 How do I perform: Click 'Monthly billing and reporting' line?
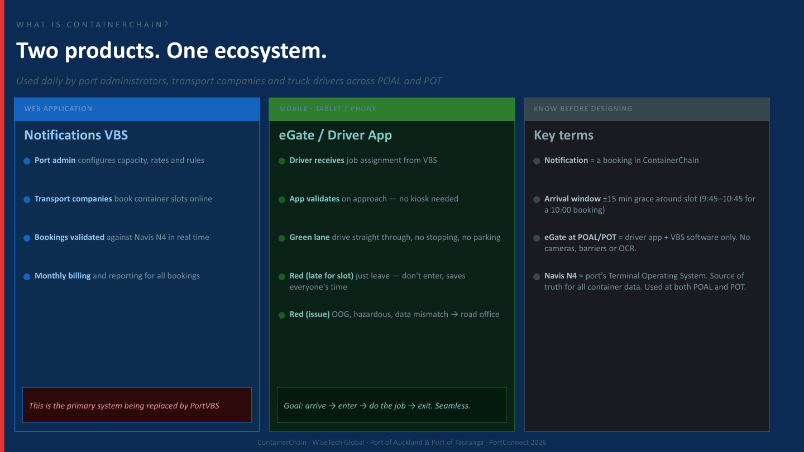coord(117,276)
